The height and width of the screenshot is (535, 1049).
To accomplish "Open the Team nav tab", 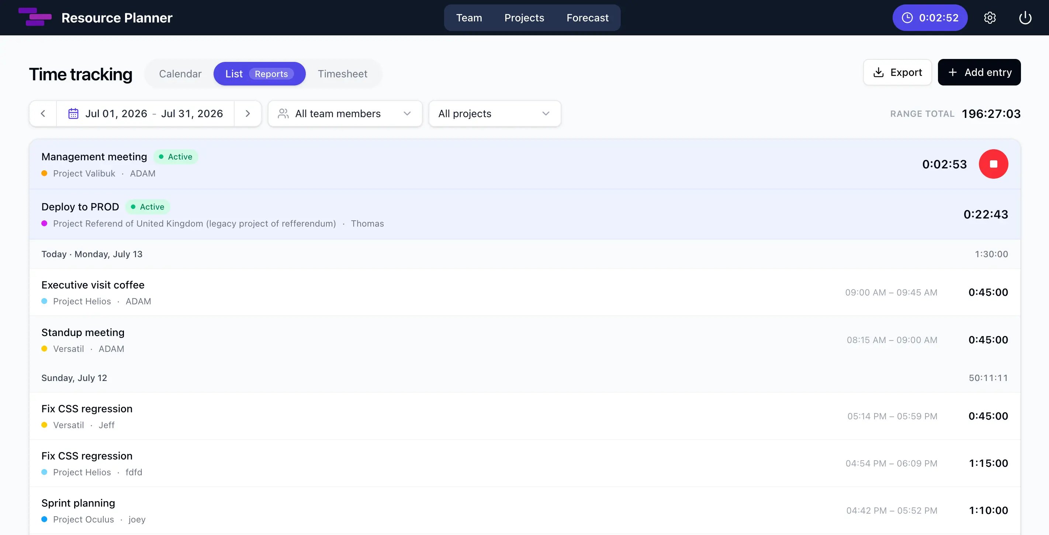I will coord(469,17).
